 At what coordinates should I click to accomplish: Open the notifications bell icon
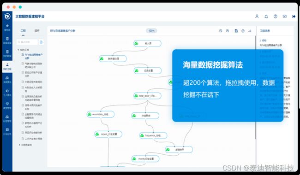click(266, 17)
